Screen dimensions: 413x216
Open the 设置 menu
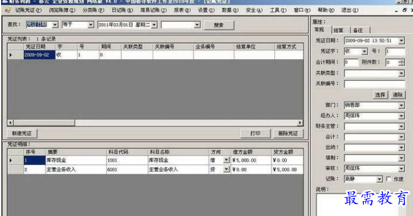click(x=206, y=10)
